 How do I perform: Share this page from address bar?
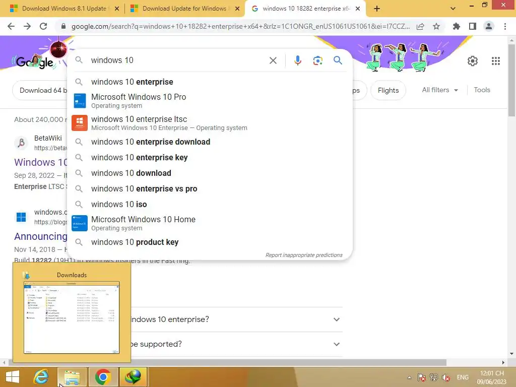[x=420, y=26]
